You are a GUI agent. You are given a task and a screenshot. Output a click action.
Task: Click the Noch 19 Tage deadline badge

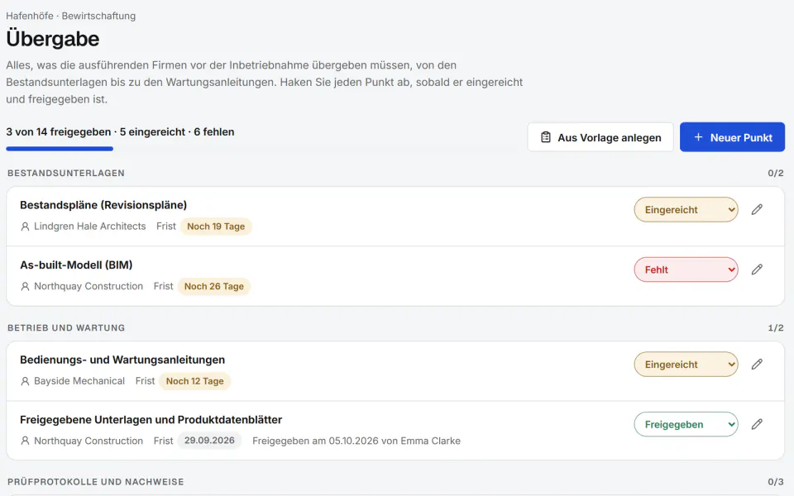(x=216, y=227)
